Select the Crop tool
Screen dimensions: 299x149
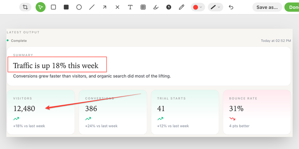coord(25,7)
